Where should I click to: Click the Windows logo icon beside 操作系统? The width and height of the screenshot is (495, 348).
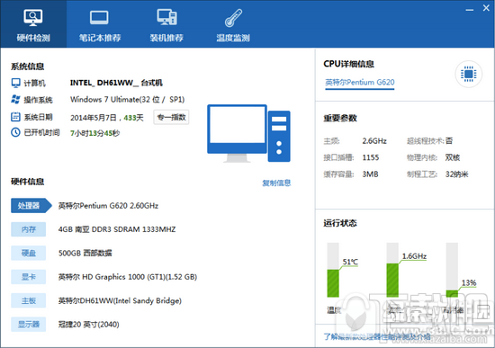click(x=16, y=100)
